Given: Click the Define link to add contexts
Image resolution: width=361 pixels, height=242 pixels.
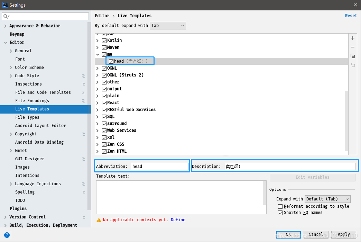Looking at the screenshot, I should [178, 219].
